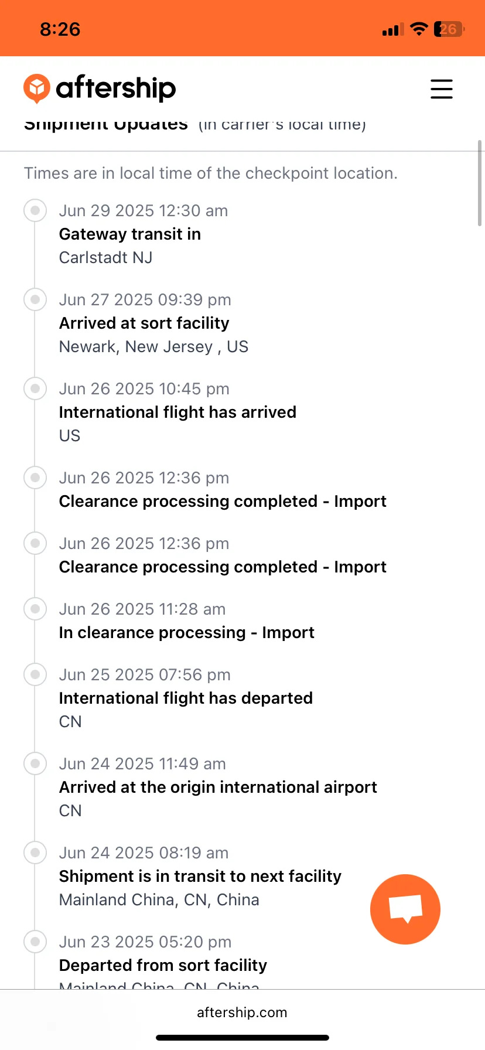Click the Gateway transit in checkpoint marker
485x1050 pixels.
click(x=35, y=210)
